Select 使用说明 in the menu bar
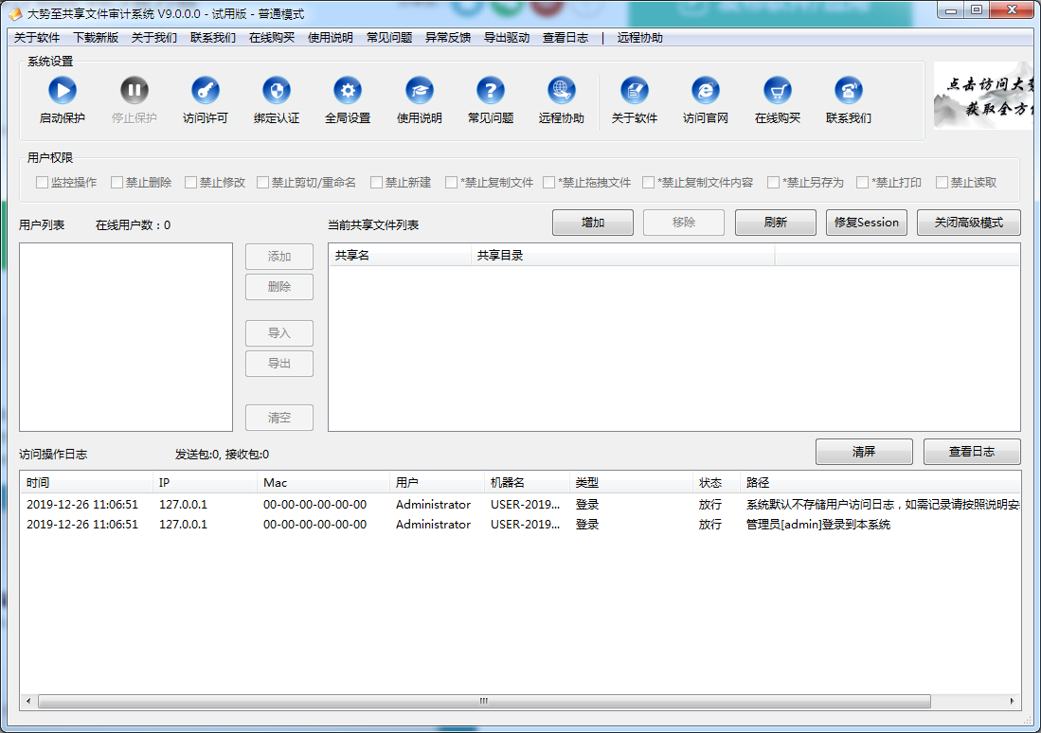This screenshot has height=733, width=1041. coord(331,38)
